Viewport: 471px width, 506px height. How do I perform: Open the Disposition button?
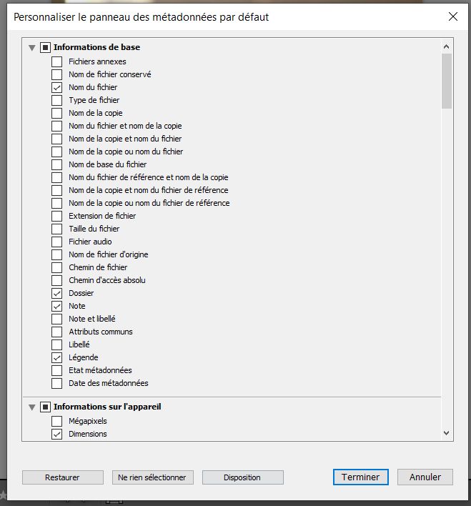coord(243,477)
